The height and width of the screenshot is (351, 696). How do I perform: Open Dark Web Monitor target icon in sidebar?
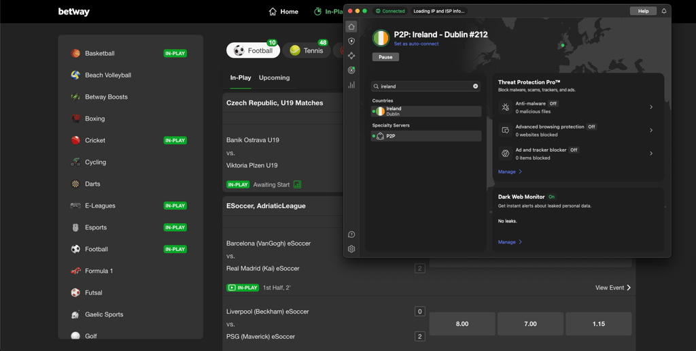pos(351,70)
